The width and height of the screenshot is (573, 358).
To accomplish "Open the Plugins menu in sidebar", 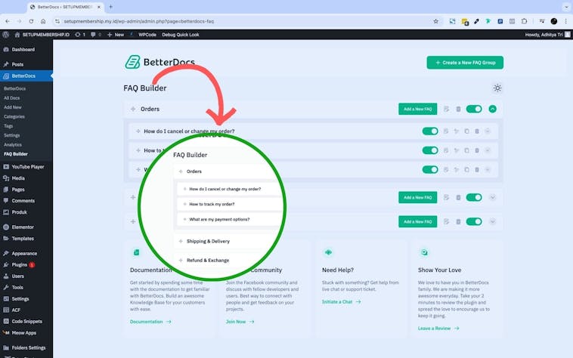I will (x=20, y=265).
